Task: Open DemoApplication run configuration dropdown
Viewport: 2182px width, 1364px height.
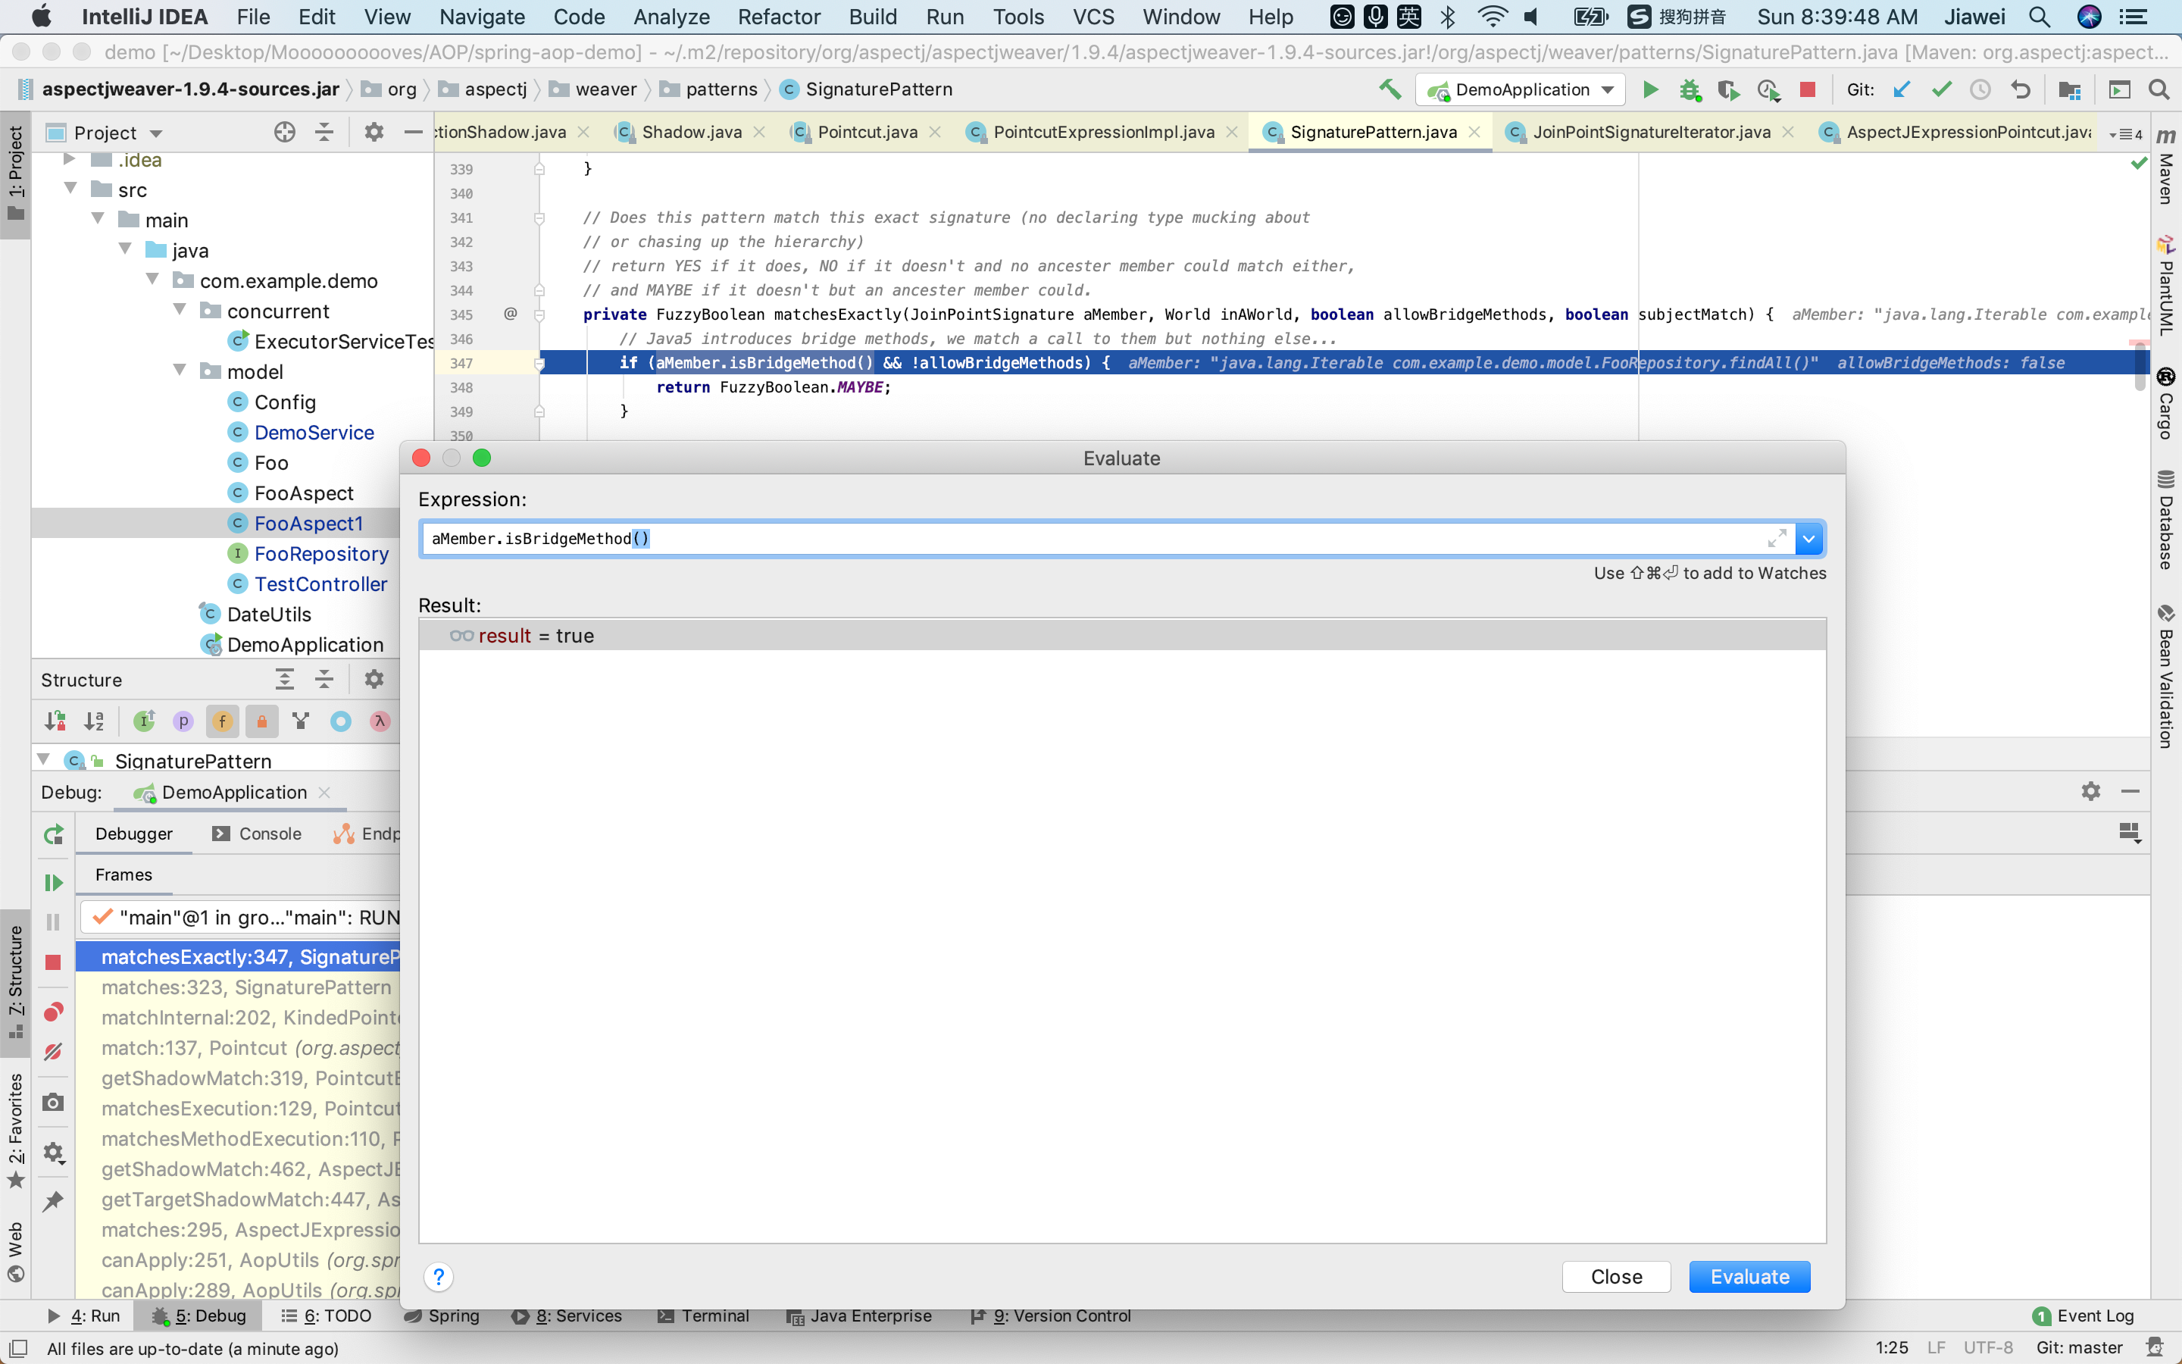Action: (1520, 89)
